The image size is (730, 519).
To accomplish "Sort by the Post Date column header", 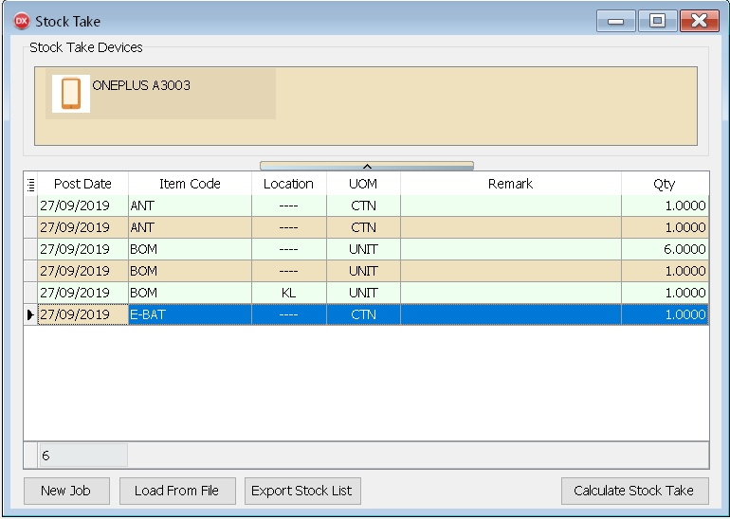I will (82, 184).
